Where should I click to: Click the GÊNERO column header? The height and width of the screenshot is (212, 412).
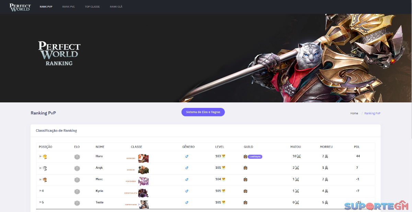pos(188,147)
